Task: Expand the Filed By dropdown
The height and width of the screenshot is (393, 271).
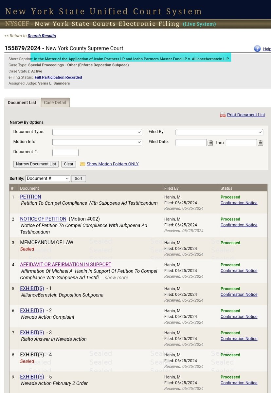Action: click(219, 132)
